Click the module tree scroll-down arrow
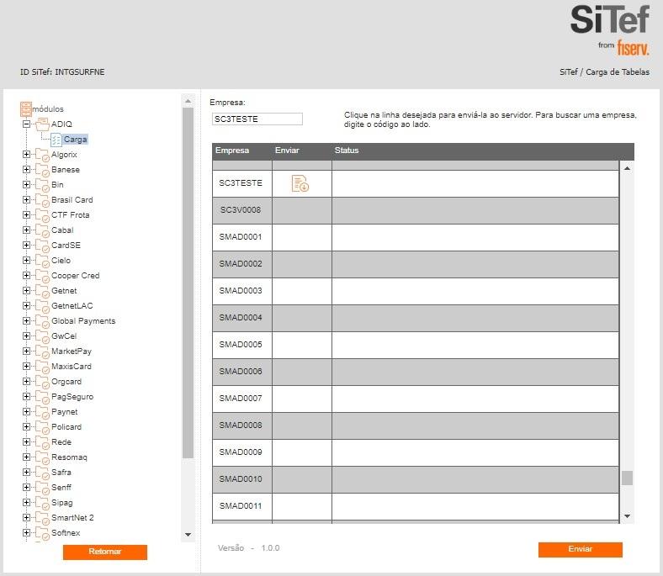 coord(188,534)
